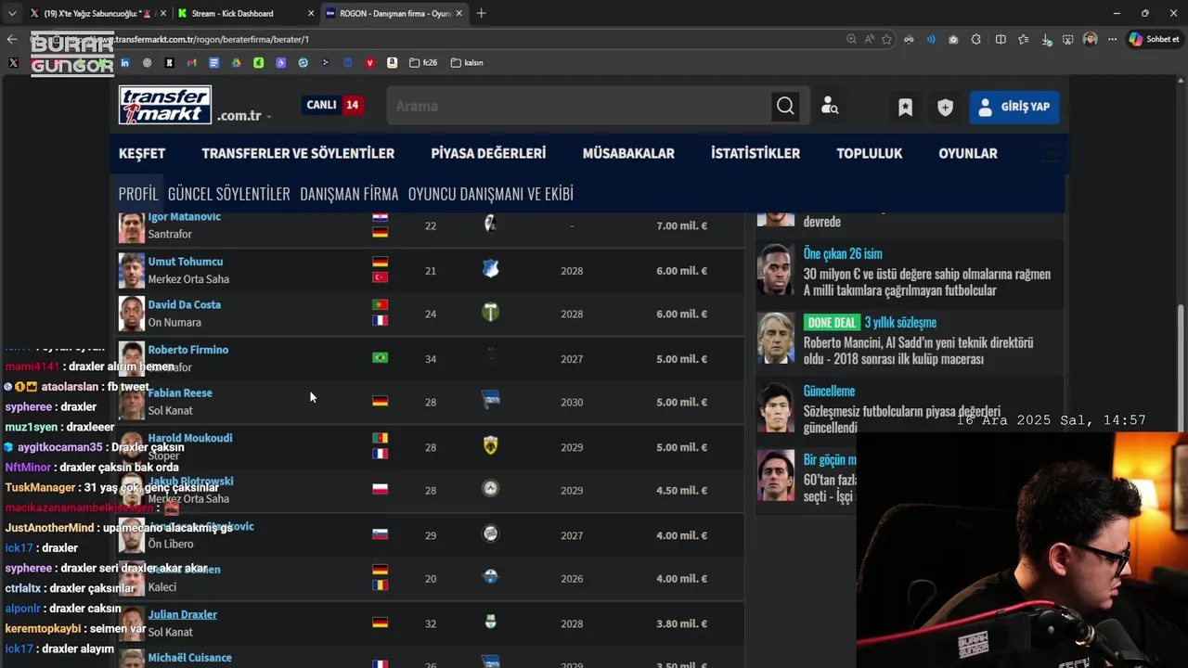The height and width of the screenshot is (668, 1188).
Task: Open the LinkedIn bookmark
Action: (x=124, y=63)
